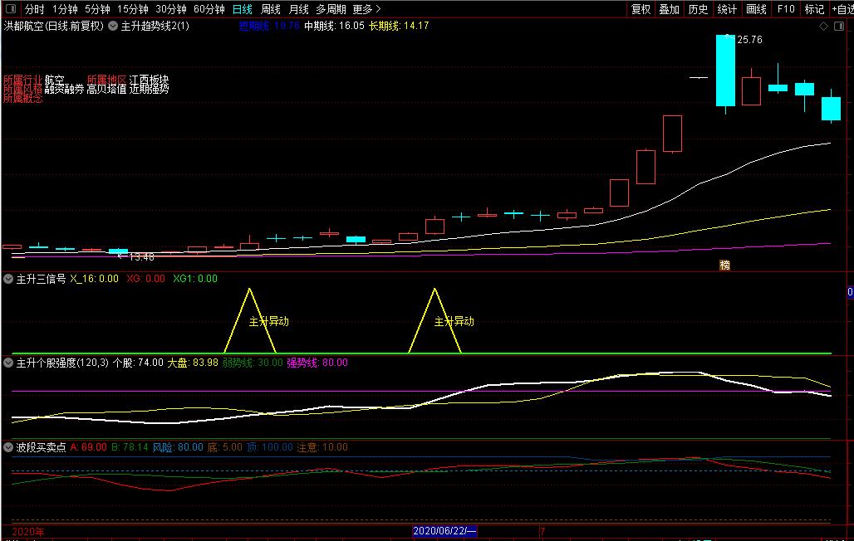Screen dimensions: 854x541
Task: Click the 航空 industry label
Action: 55,80
